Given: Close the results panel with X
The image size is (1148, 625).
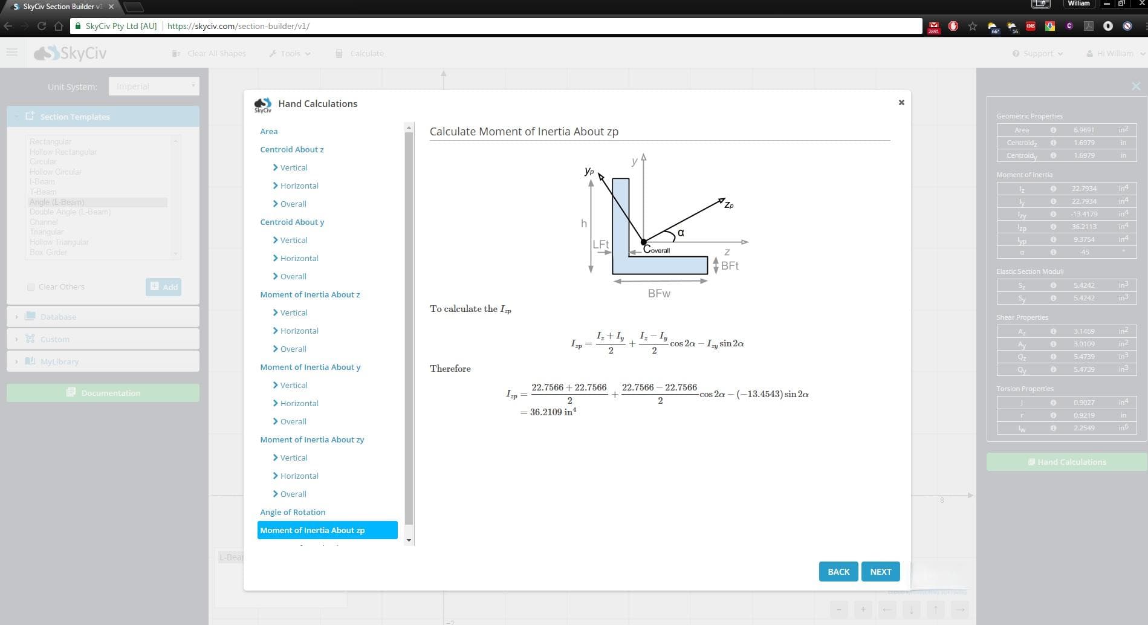Looking at the screenshot, I should (x=1136, y=86).
